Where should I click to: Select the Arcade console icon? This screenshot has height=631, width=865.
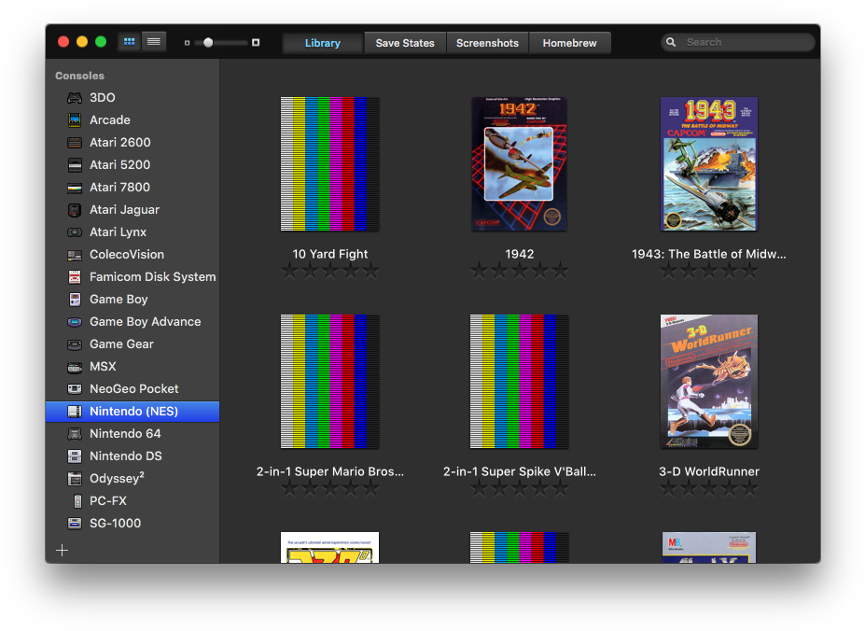(75, 120)
